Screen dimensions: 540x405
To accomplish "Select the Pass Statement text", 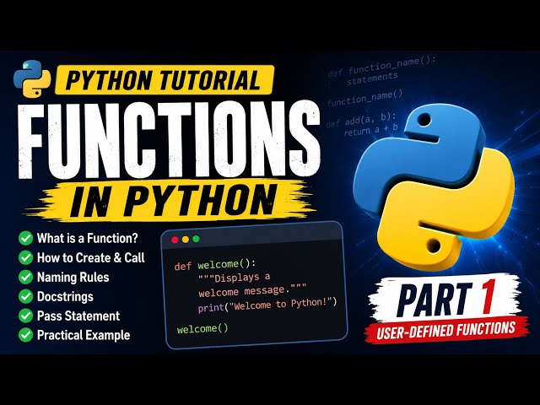I will 78,316.
